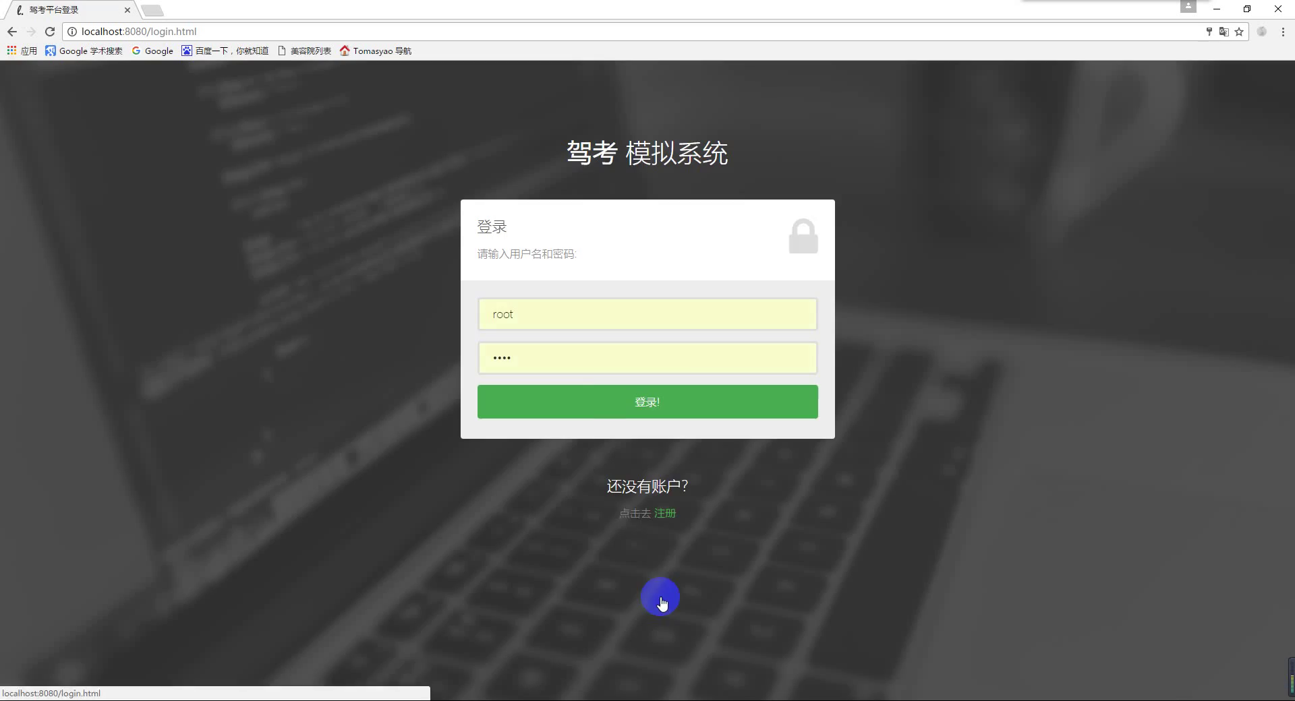Screen dimensions: 1295x701
Task: Click the 登录 heading text
Action: point(492,227)
